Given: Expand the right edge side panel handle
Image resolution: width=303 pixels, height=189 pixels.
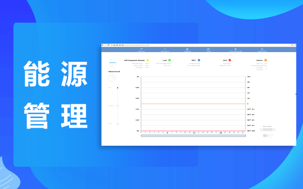Looking at the screenshot, I should [295, 94].
